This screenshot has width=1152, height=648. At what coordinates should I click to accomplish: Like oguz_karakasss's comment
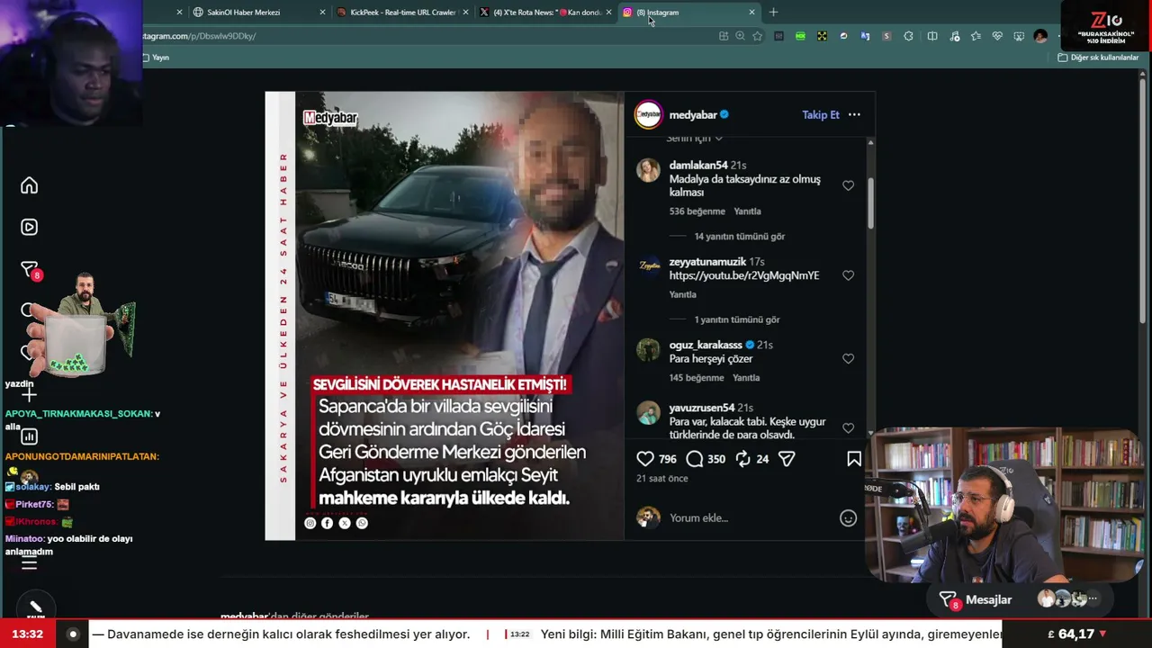(848, 358)
